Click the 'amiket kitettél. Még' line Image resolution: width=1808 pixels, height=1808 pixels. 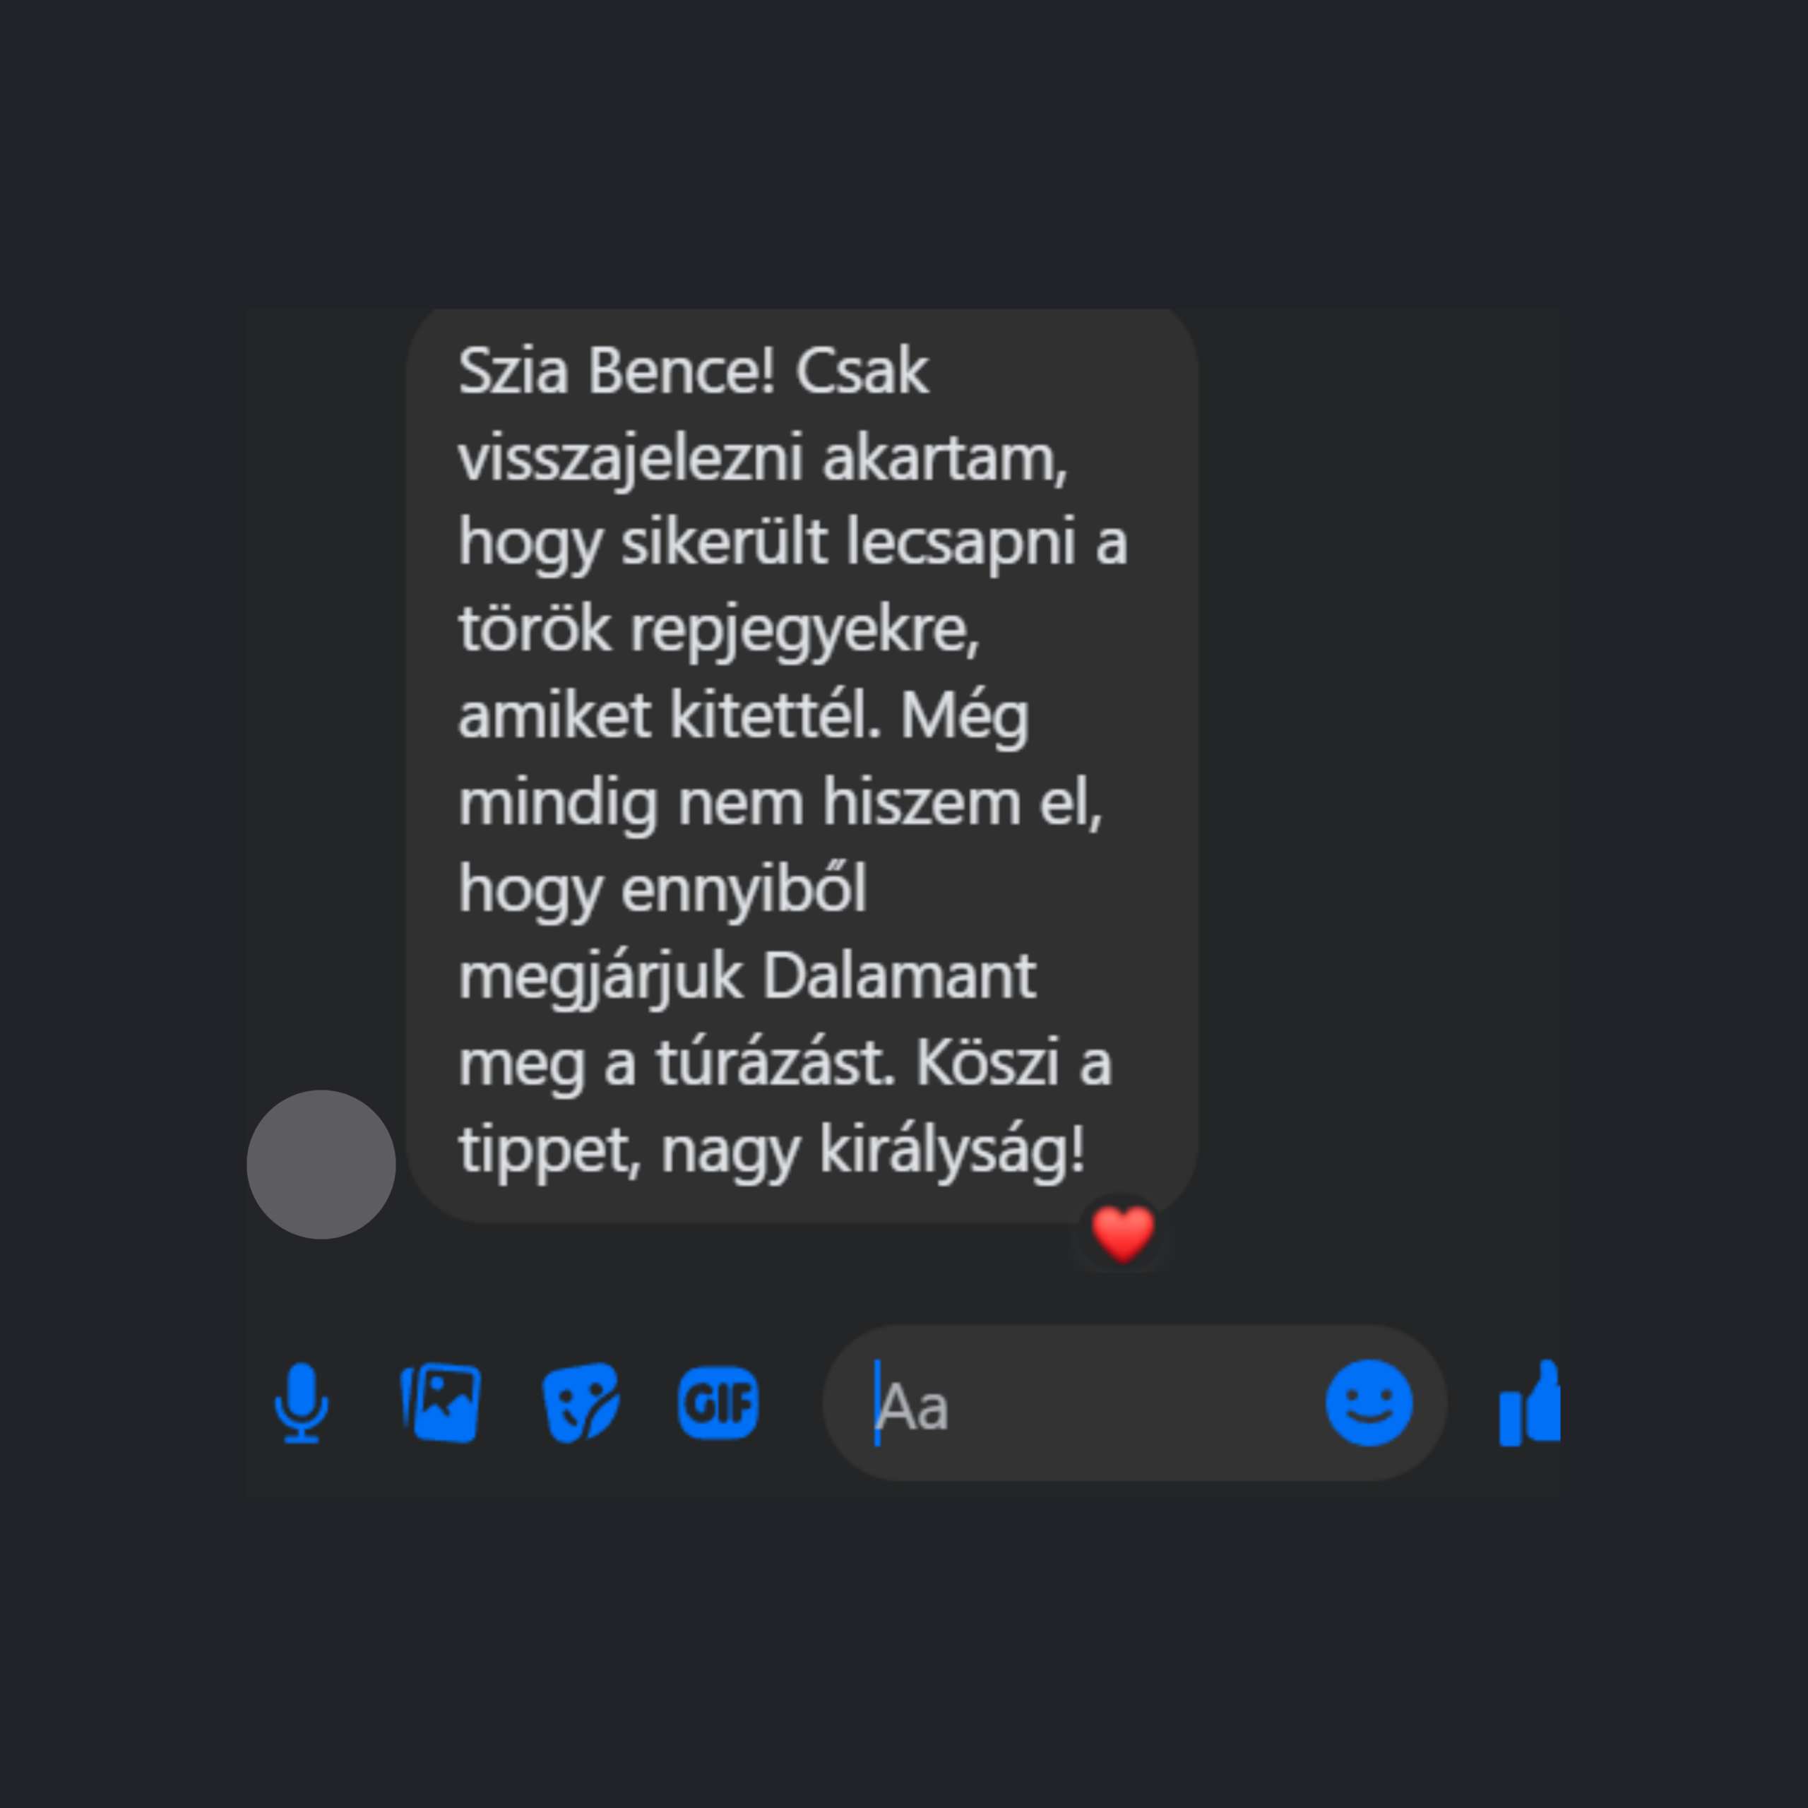pyautogui.click(x=743, y=717)
